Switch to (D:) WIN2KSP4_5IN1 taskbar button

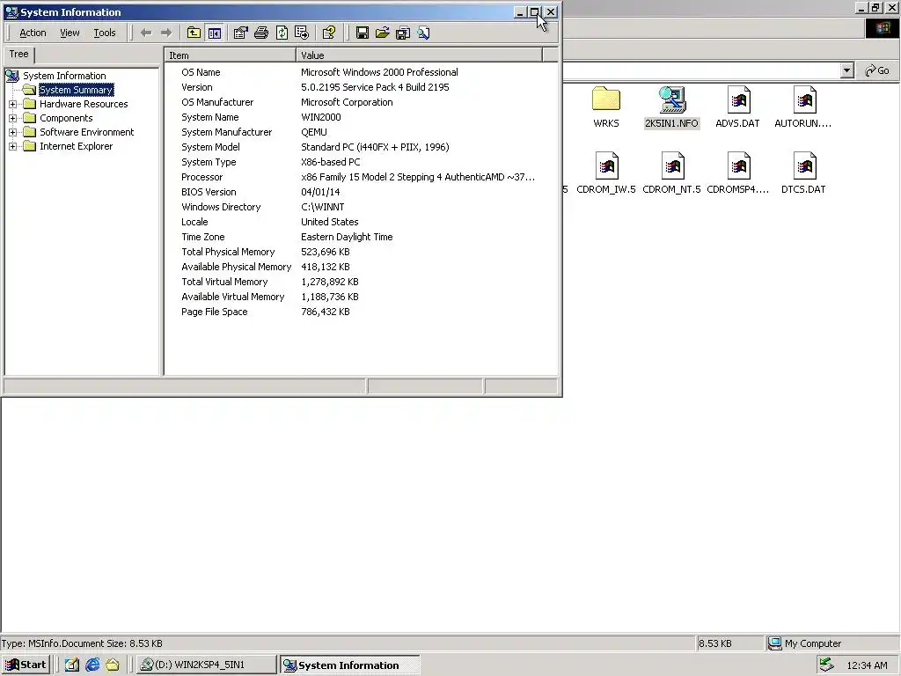[x=206, y=665]
